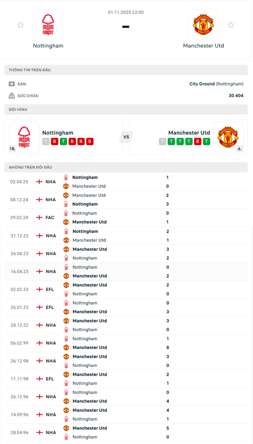Click the grey "?" form badge for Nottingham
Screen dimensions: 253x444
tap(46, 141)
